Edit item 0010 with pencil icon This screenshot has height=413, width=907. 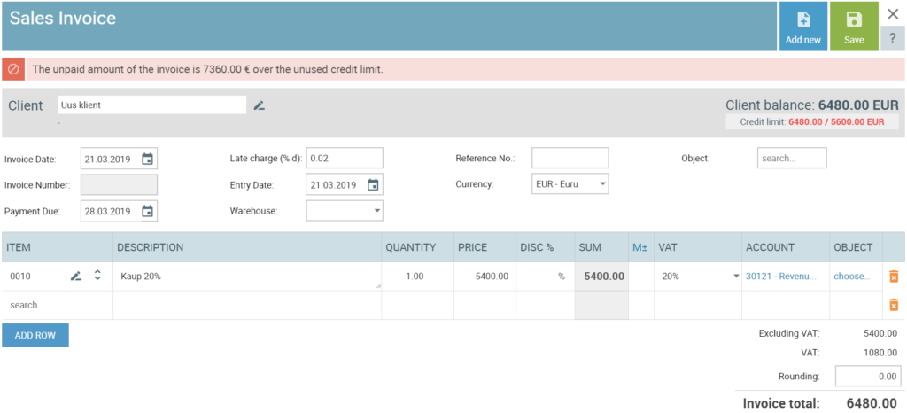(x=76, y=276)
